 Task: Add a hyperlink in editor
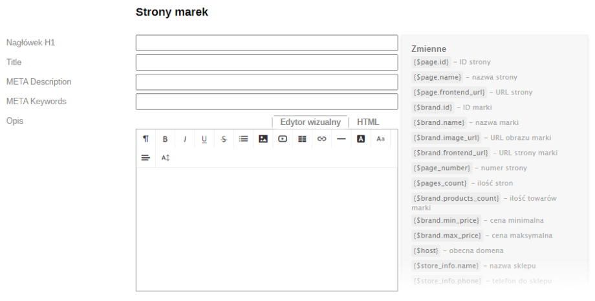(321, 139)
